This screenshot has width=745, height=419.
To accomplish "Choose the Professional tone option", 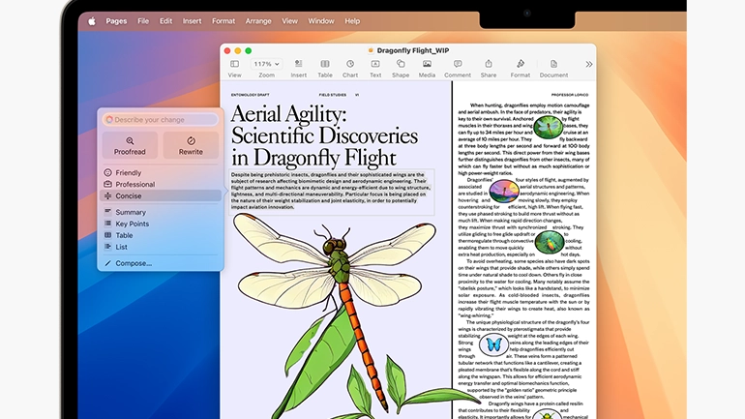I will point(160,184).
